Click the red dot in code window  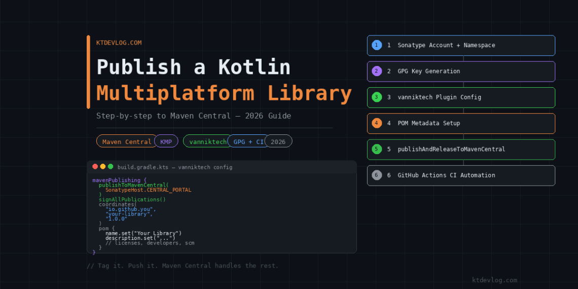95,167
